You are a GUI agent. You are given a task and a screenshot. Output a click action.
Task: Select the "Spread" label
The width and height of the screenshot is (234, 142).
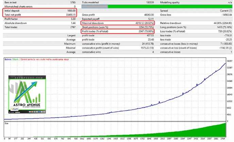pos(164,11)
